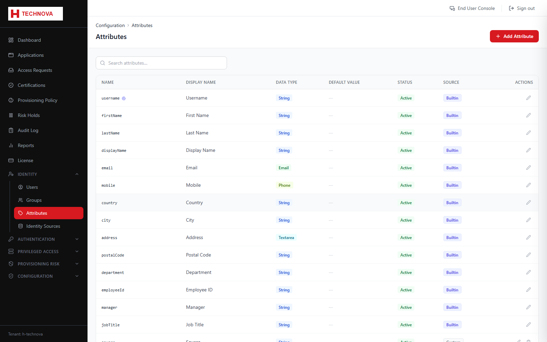Click the 'Display Name' cell

pyautogui.click(x=201, y=150)
